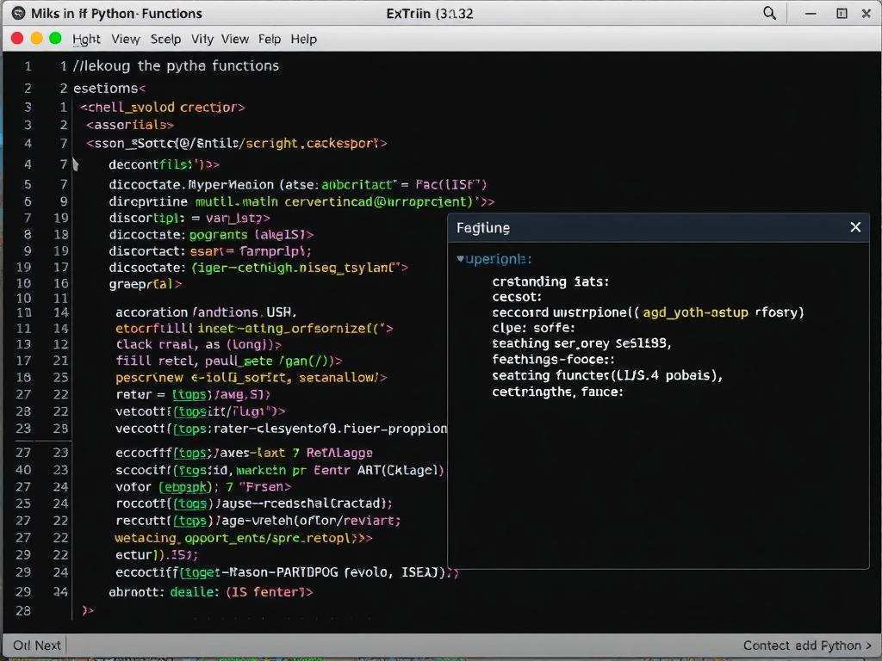Open the View menu
The image size is (882, 661).
(126, 39)
